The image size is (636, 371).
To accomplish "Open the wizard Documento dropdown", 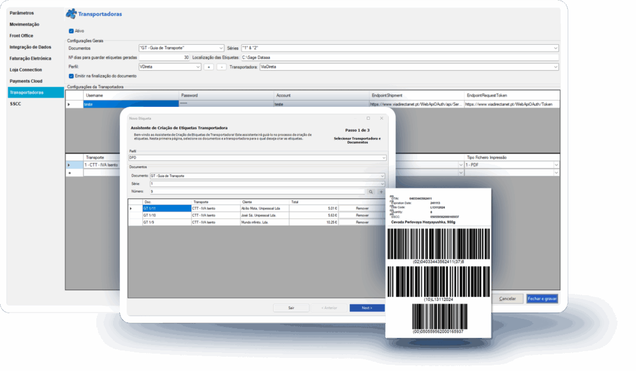I will click(x=382, y=176).
